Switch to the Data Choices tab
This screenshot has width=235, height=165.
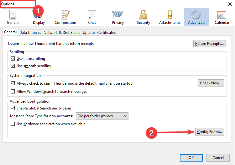point(30,33)
